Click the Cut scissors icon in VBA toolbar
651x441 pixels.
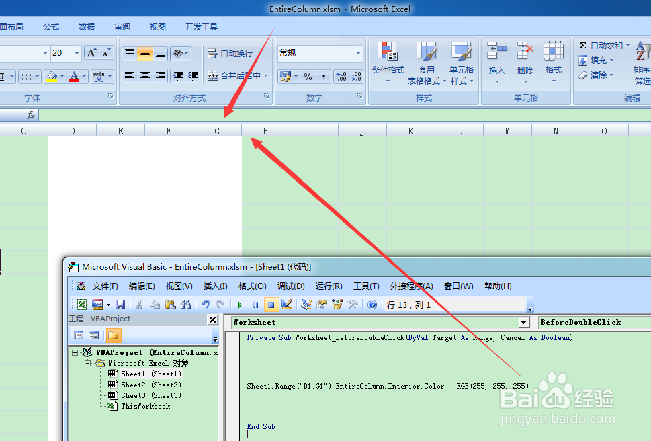click(x=140, y=305)
